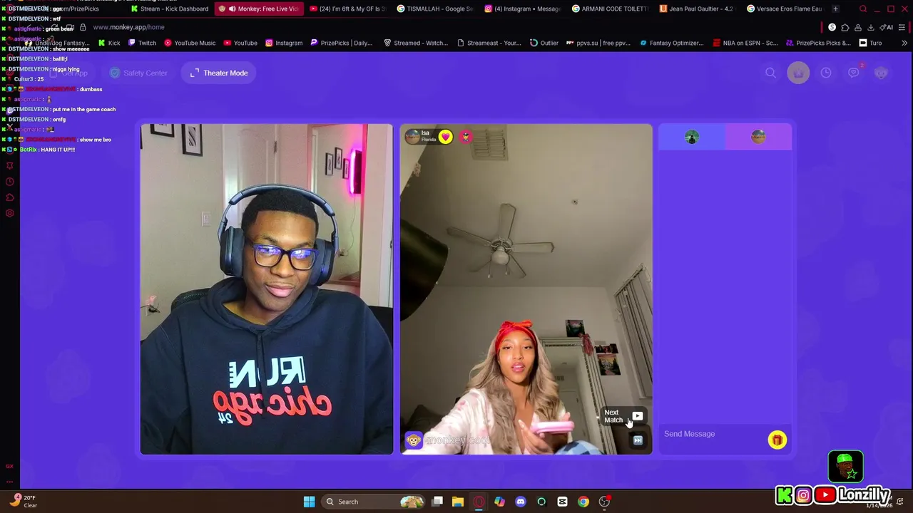
Task: Switch to the TISMALLAH Google Search tab
Action: [x=435, y=9]
